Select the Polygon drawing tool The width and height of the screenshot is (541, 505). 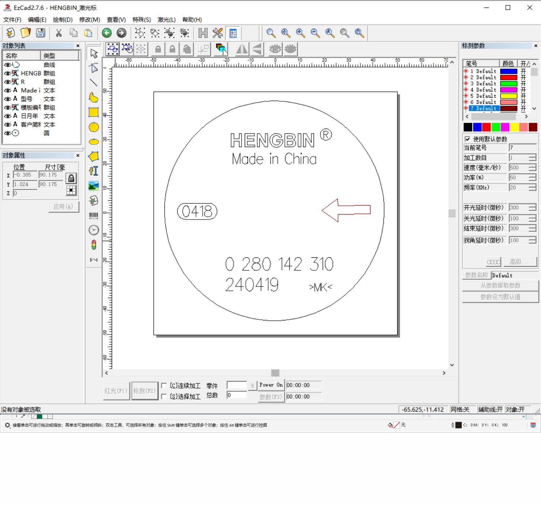pyautogui.click(x=94, y=156)
